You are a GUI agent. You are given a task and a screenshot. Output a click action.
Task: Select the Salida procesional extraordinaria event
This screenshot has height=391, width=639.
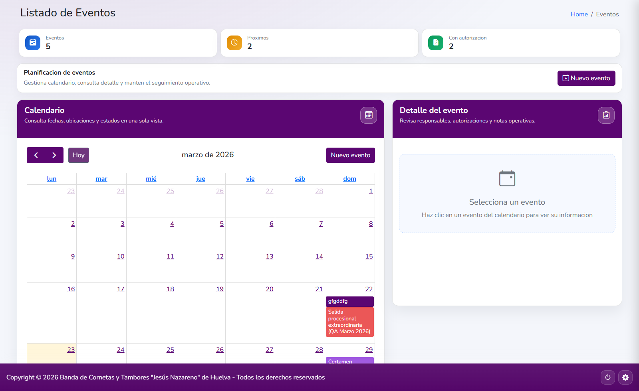pyautogui.click(x=349, y=322)
